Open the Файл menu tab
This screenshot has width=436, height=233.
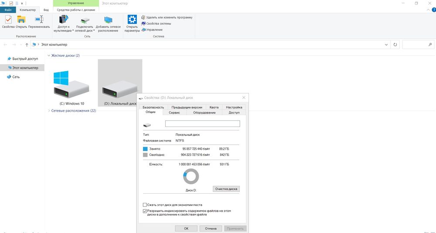8,10
